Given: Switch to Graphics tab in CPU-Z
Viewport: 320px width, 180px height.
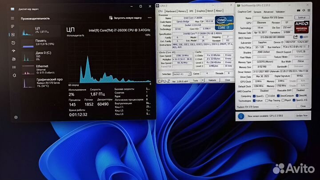Looking at the screenshot, I should pyautogui.click(x=200, y=11).
